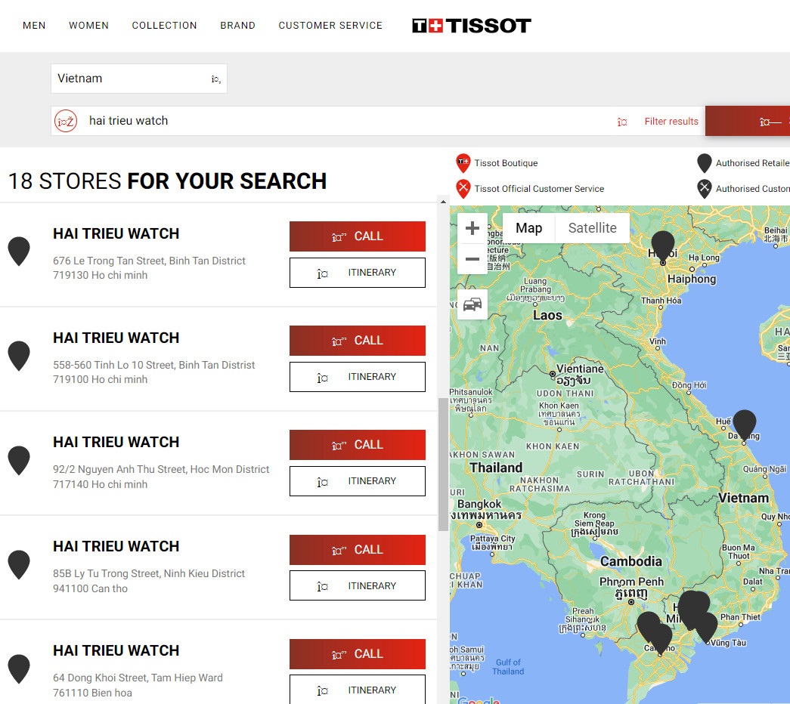
Task: Open itinerary for Le Trong Tan Street store
Action: [x=358, y=273]
